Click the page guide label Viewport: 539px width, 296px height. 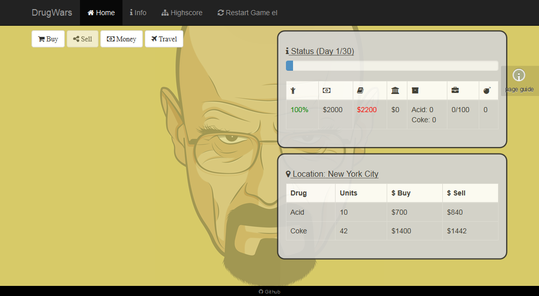(519, 89)
